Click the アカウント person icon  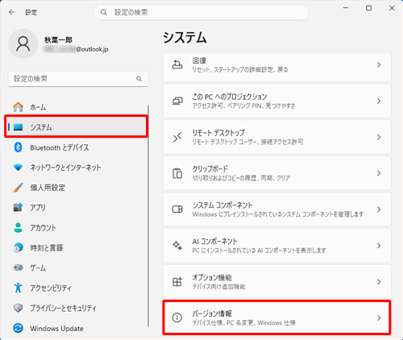[x=18, y=227]
